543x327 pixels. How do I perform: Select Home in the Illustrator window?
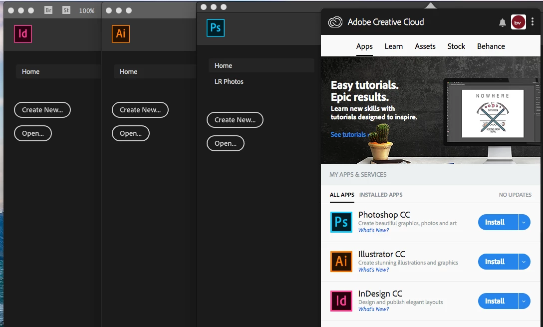click(154, 72)
